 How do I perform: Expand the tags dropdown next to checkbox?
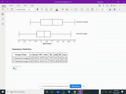[x=106, y=9]
